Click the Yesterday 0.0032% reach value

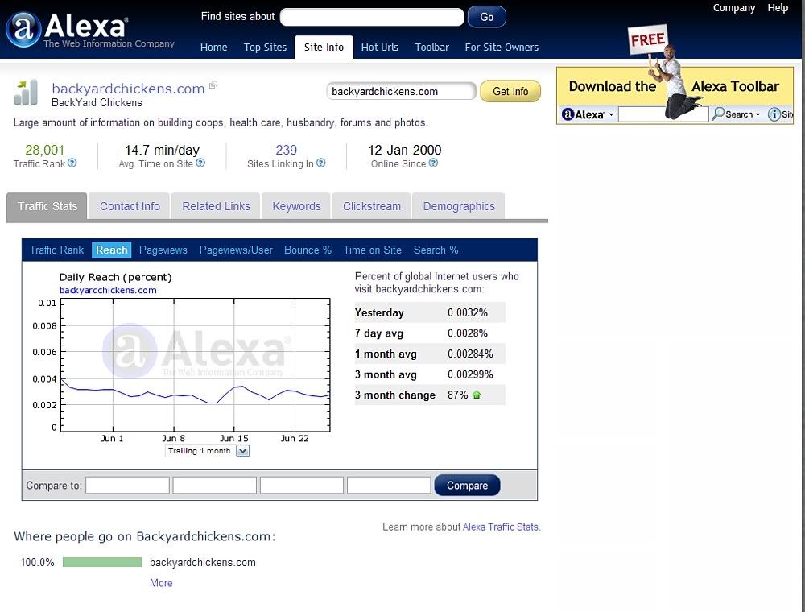tap(468, 312)
